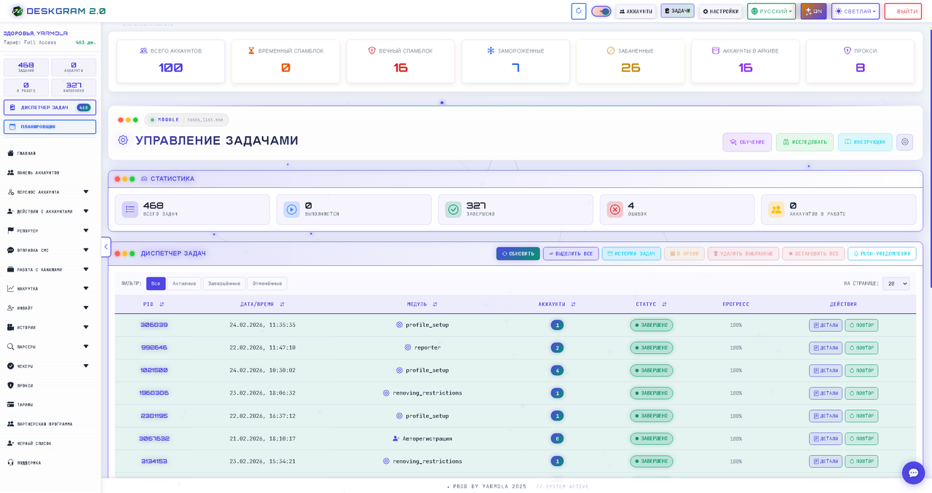Viewport: 932px width, 493px height.
Task: Click the Обновить button
Action: [518, 253]
